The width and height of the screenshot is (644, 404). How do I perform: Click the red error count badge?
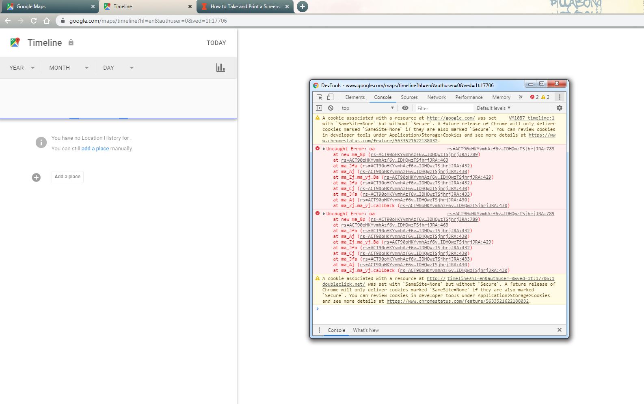[x=534, y=97]
